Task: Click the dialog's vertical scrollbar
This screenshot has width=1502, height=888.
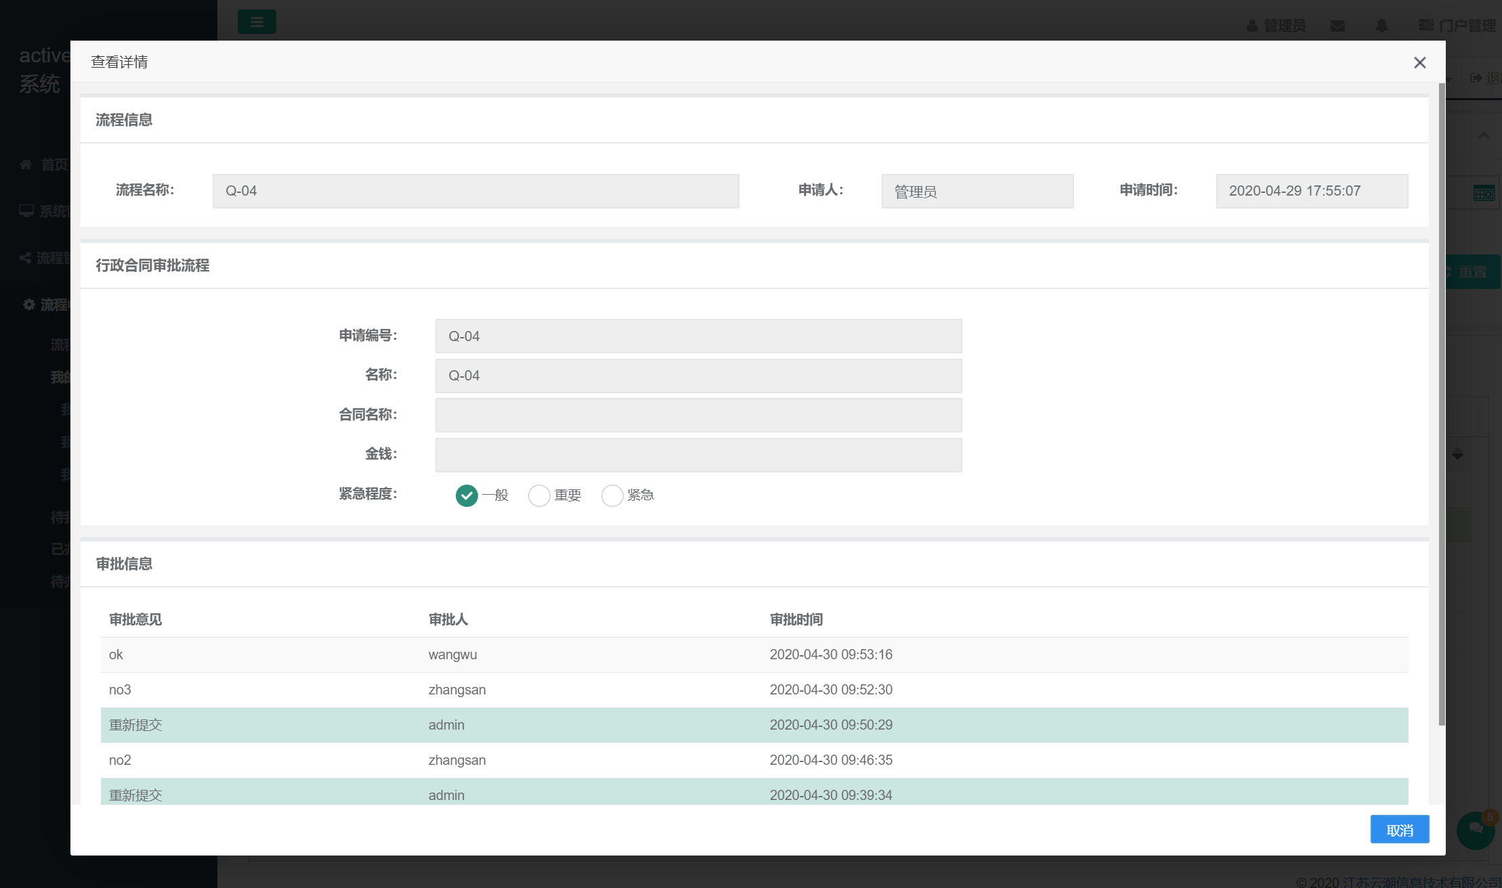Action: [x=1442, y=406]
